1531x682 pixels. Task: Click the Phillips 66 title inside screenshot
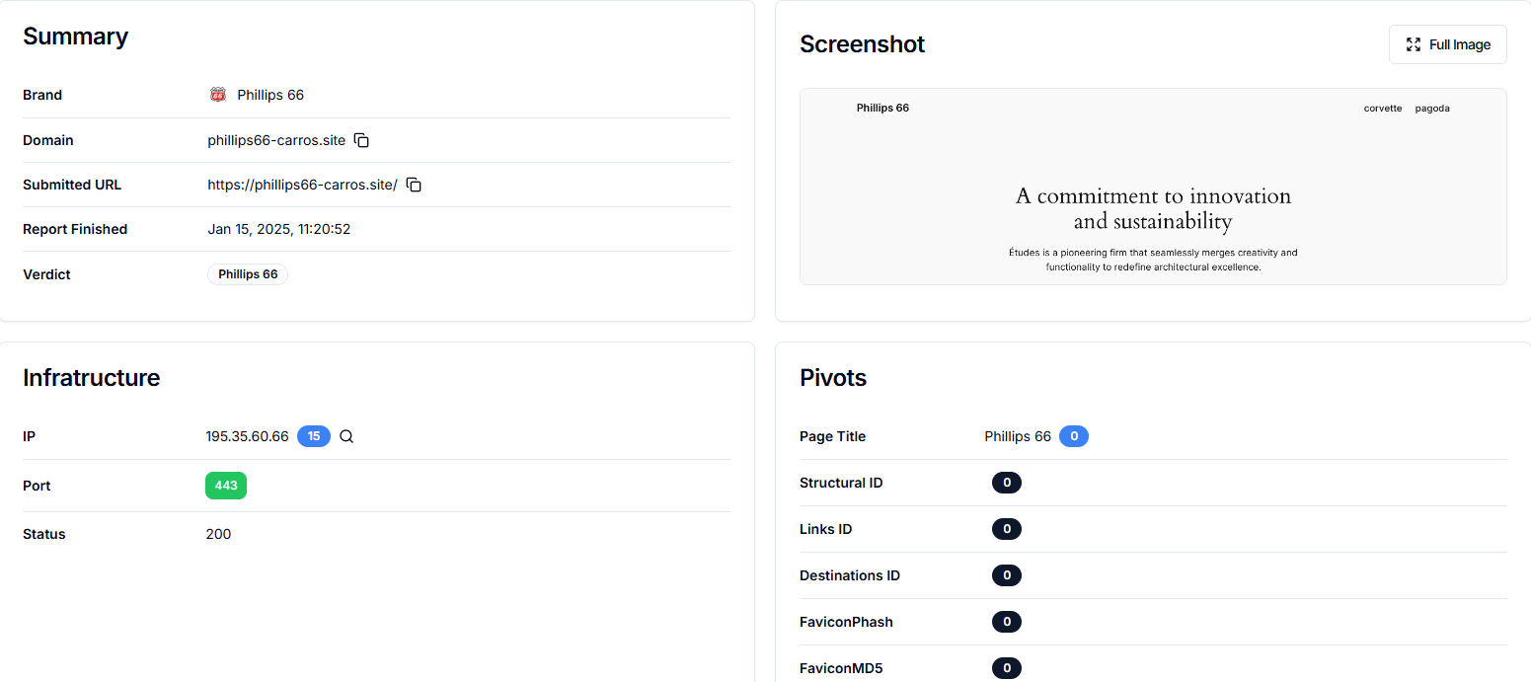tap(882, 109)
